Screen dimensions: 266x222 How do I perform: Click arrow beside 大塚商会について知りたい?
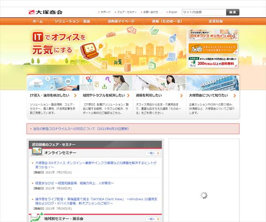coord(235,95)
